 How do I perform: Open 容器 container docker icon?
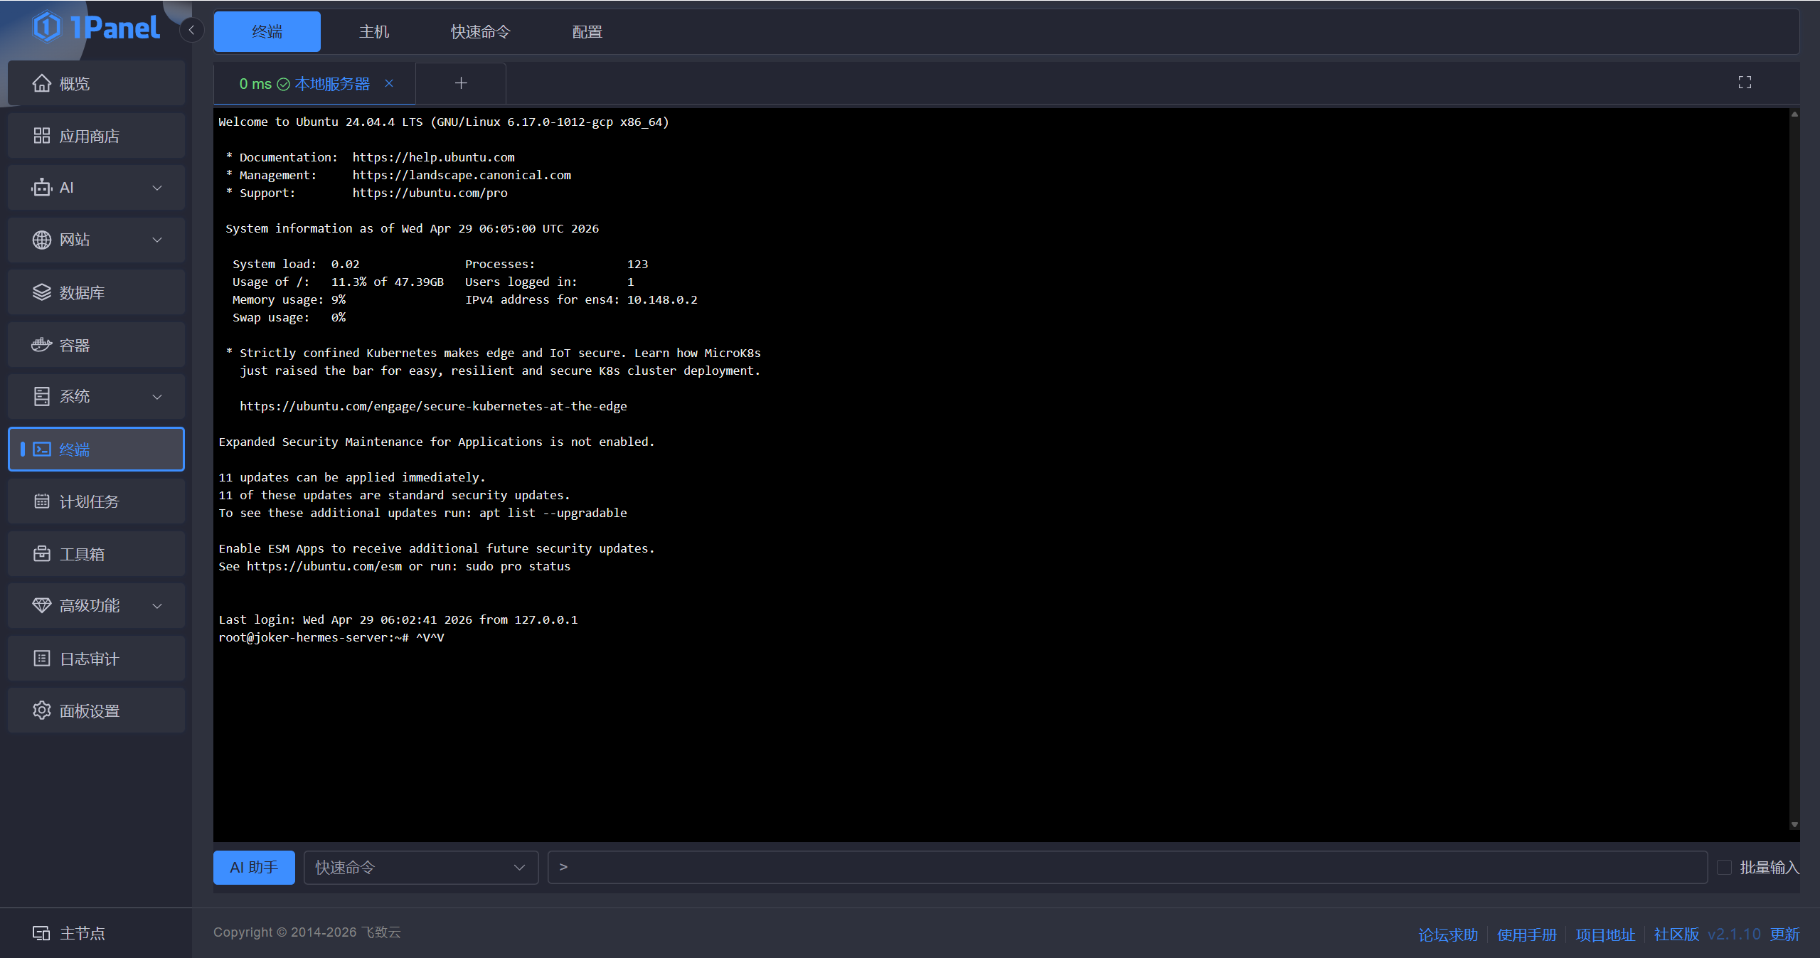coord(42,345)
